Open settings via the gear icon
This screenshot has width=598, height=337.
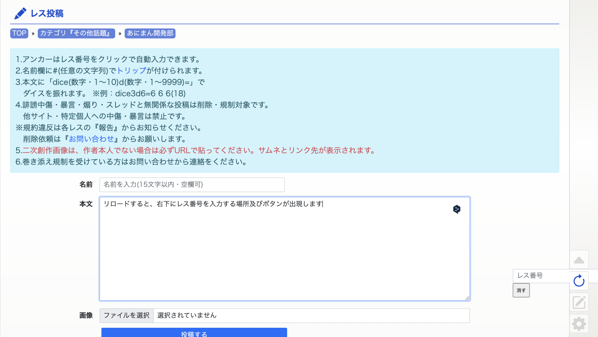(579, 324)
